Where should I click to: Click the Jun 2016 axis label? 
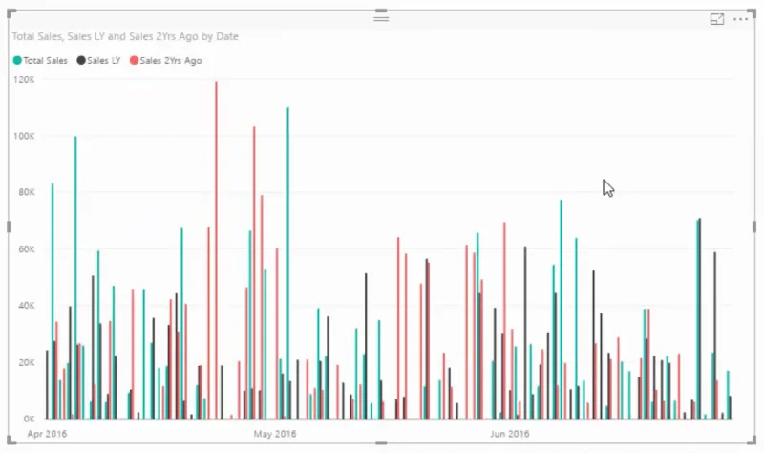coord(510,434)
